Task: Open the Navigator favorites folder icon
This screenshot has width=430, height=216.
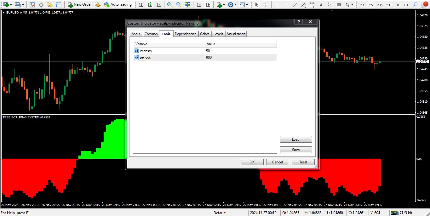Action: click(50, 5)
